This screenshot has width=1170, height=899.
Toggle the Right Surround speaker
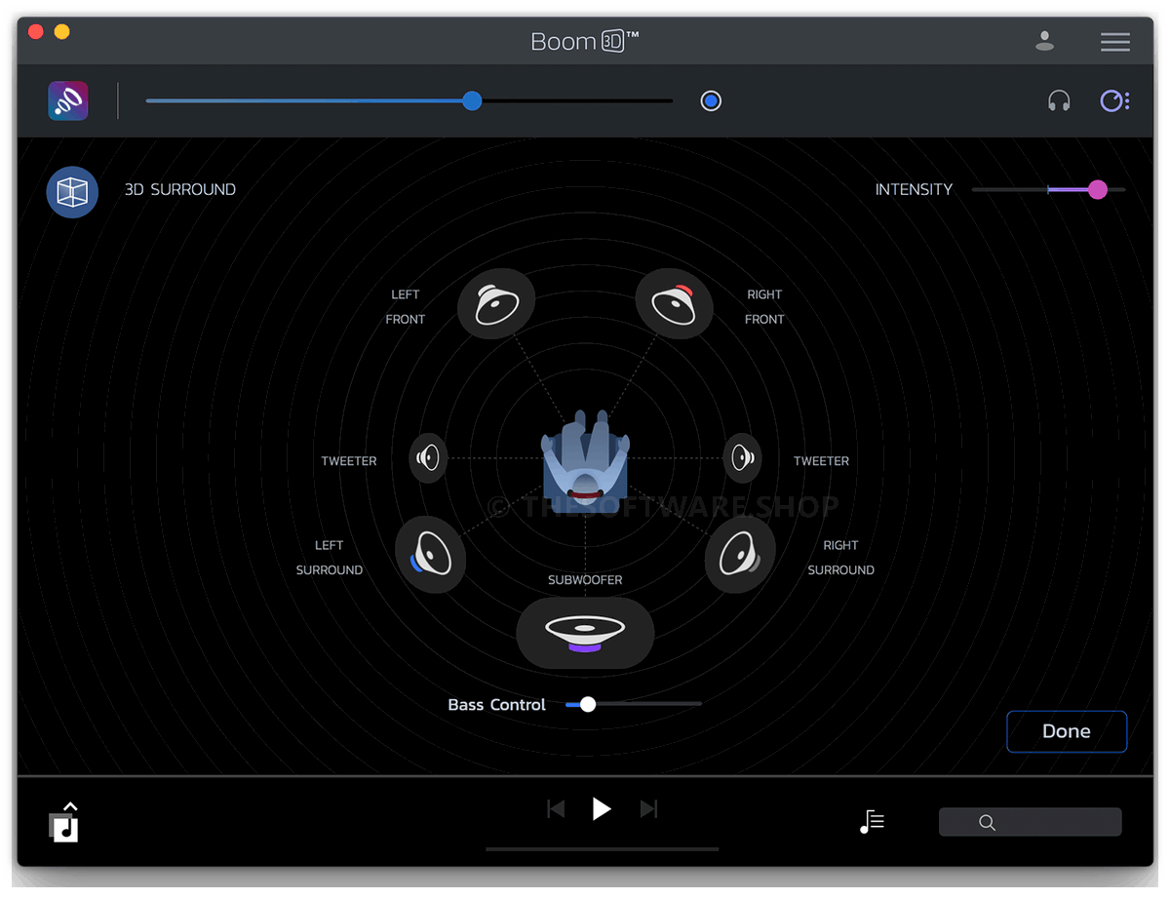point(740,554)
